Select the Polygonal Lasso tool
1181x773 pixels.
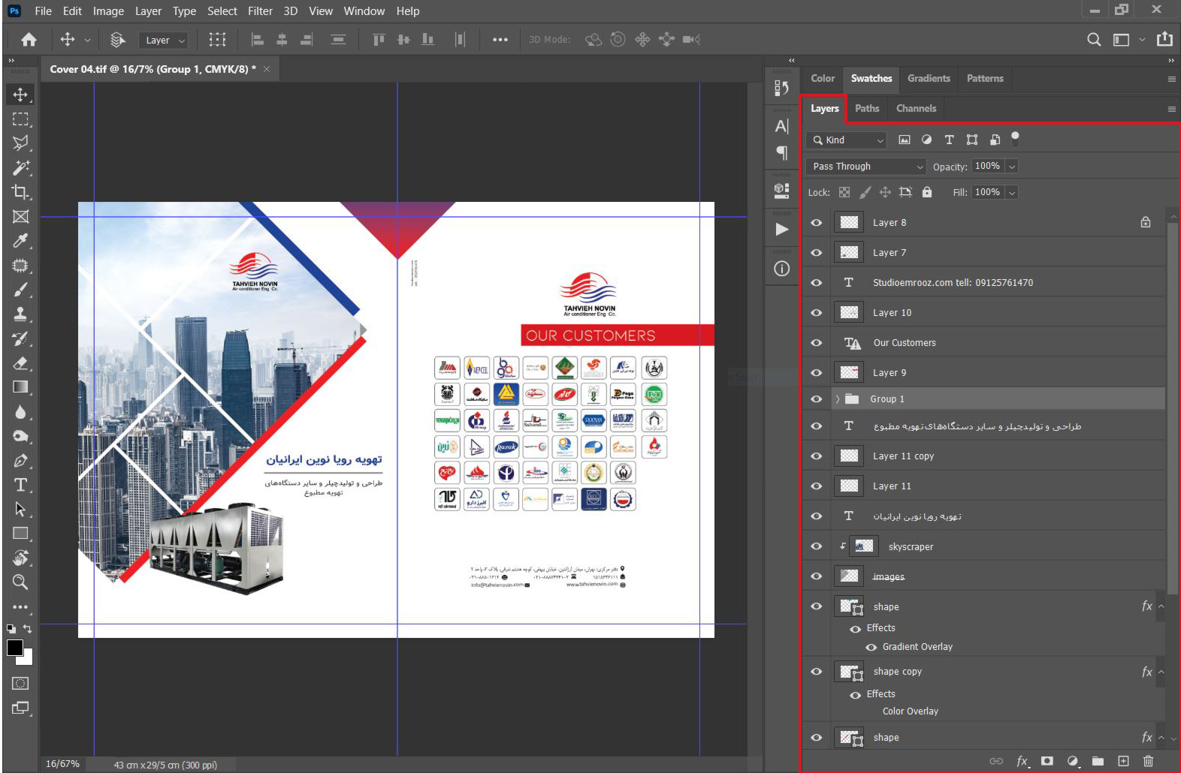[x=20, y=143]
